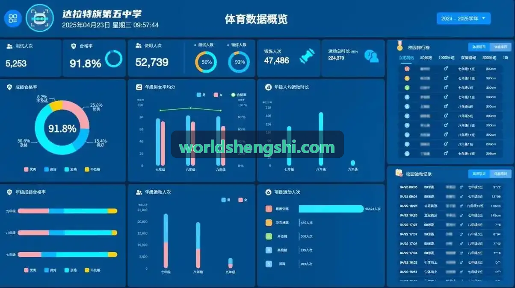The width and height of the screenshot is (515, 288).
Task: Click the 224,379 运动总时长 value
Action: 336,58
